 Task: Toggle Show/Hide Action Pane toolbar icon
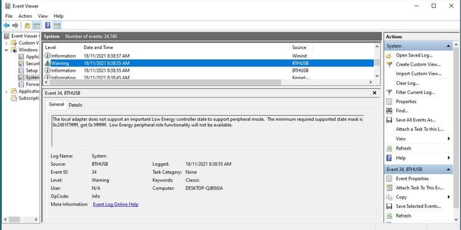[x=57, y=26]
